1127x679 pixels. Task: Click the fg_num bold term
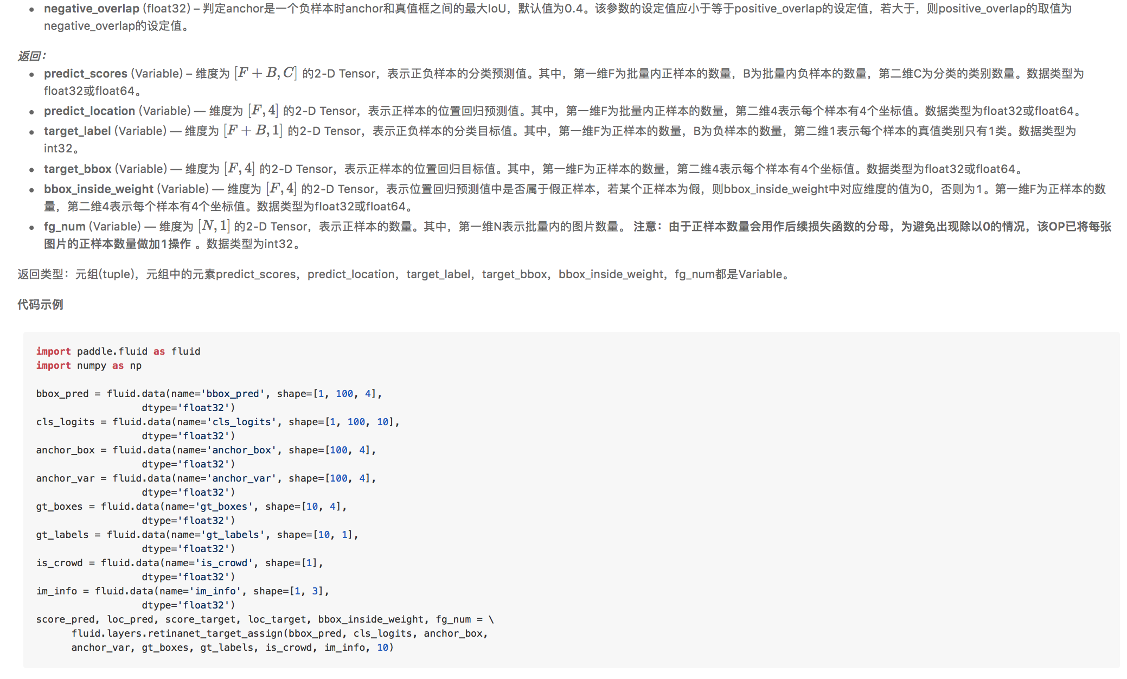click(65, 227)
